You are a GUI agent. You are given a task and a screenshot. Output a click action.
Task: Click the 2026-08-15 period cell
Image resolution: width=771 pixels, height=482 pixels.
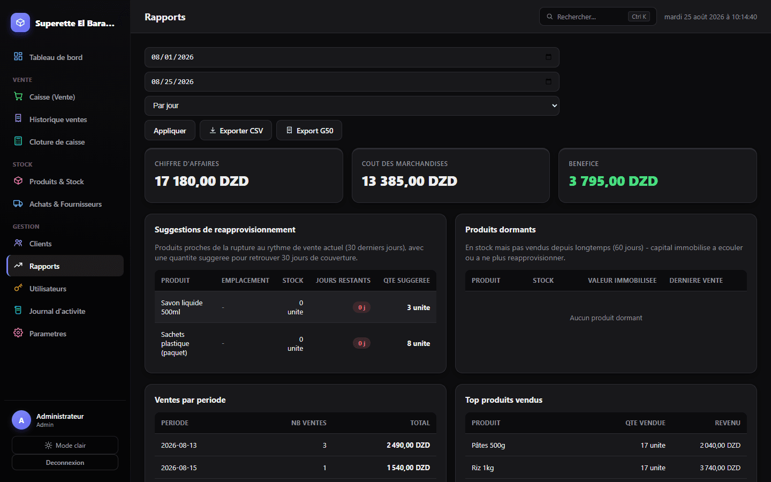coord(179,468)
